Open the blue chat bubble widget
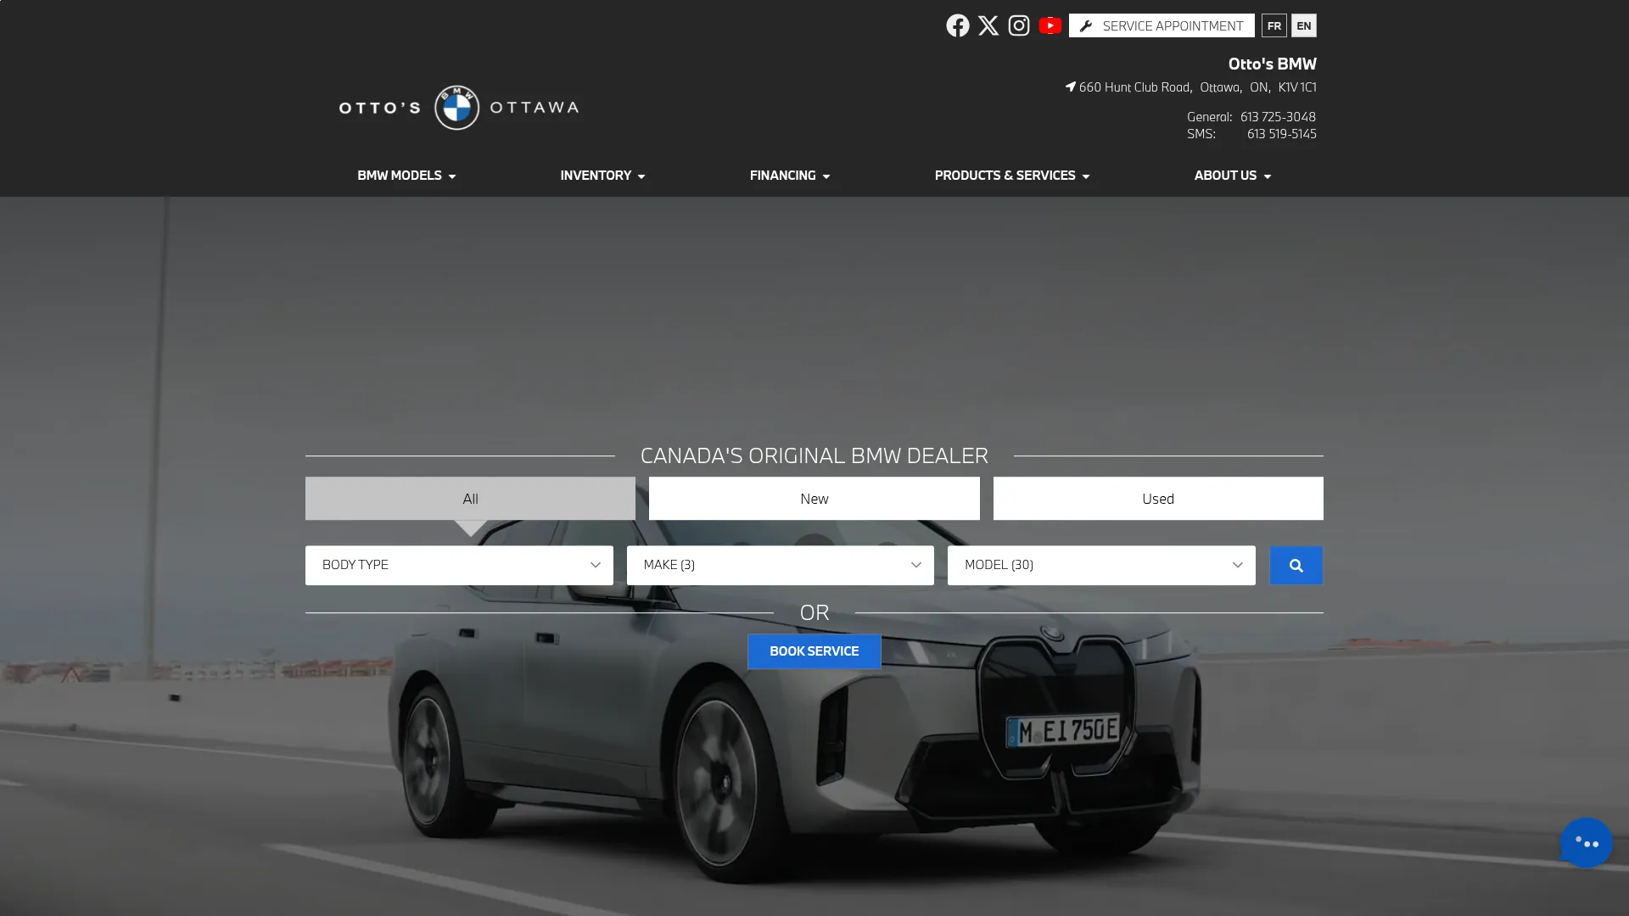1629x916 pixels. tap(1586, 842)
